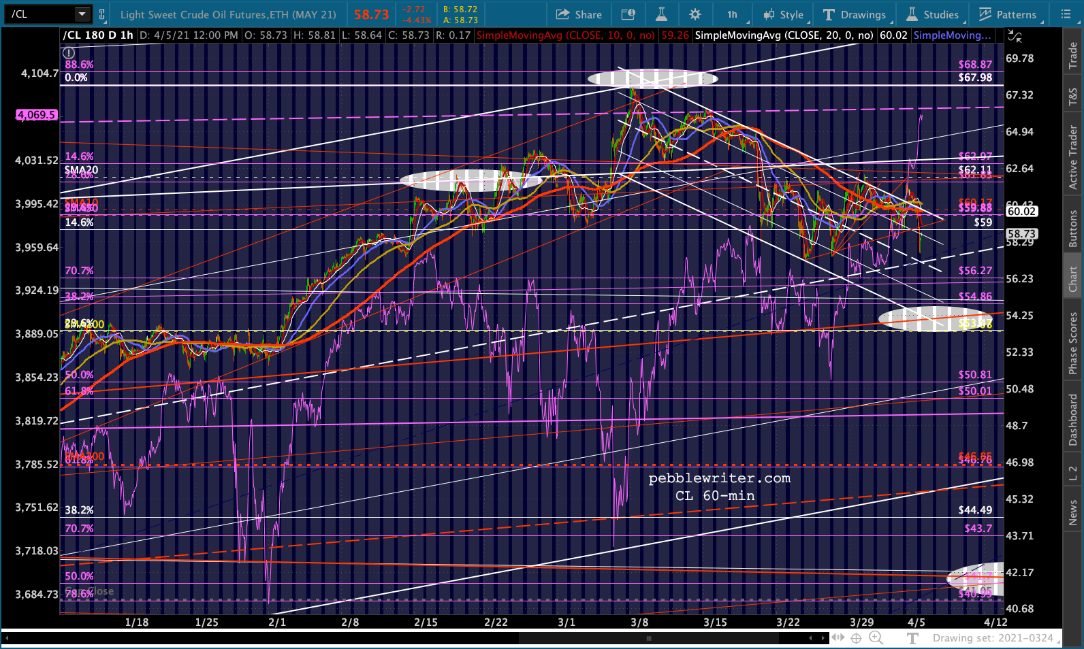Expand the Drawing set 2021-0324 selector
Viewport: 1084px width, 649px height.
pos(994,638)
